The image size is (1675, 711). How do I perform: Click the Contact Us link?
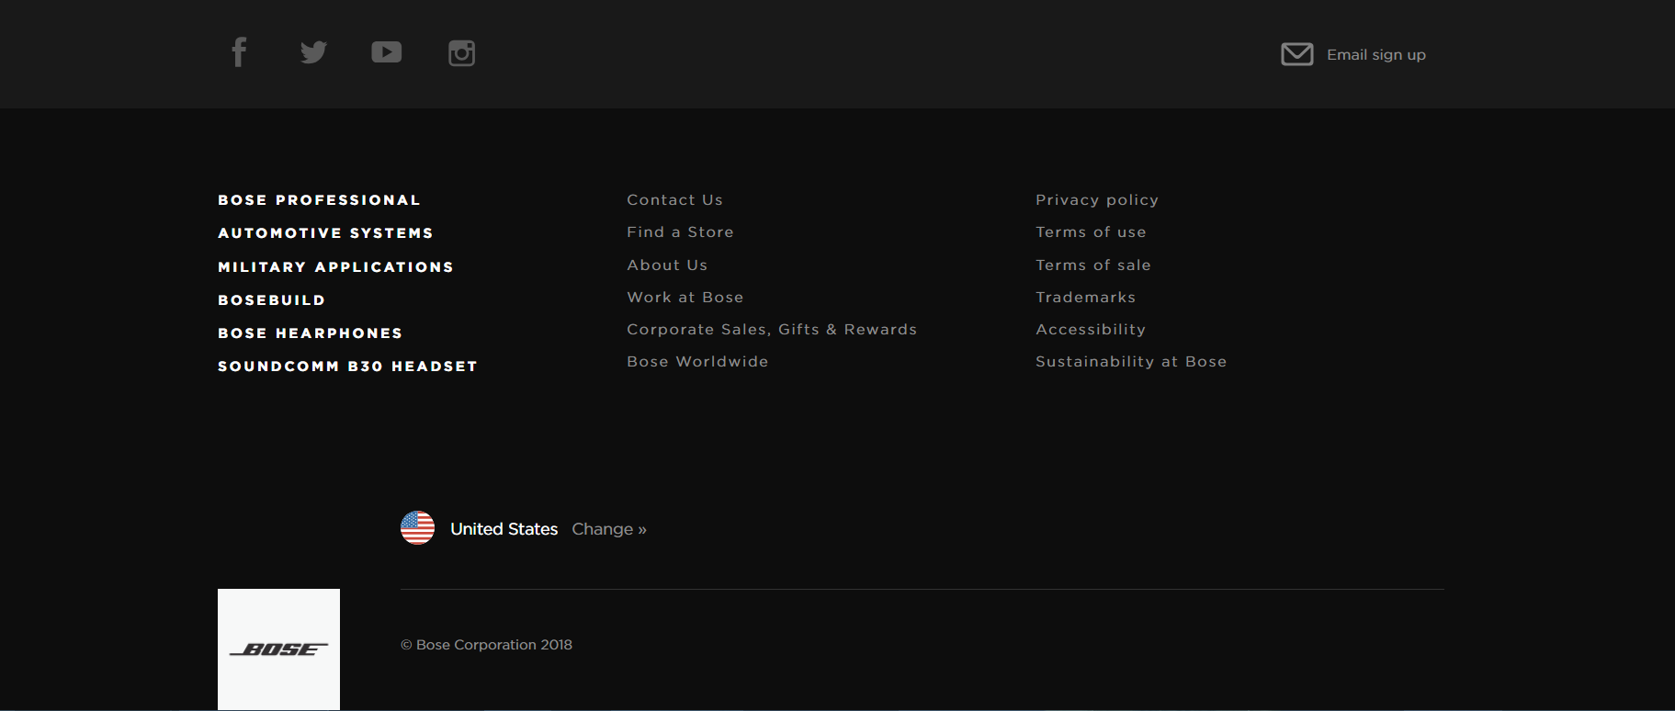pos(674,200)
